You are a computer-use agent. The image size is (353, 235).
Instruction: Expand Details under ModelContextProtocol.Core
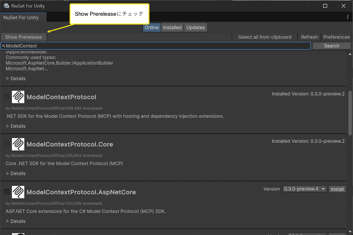point(16,174)
